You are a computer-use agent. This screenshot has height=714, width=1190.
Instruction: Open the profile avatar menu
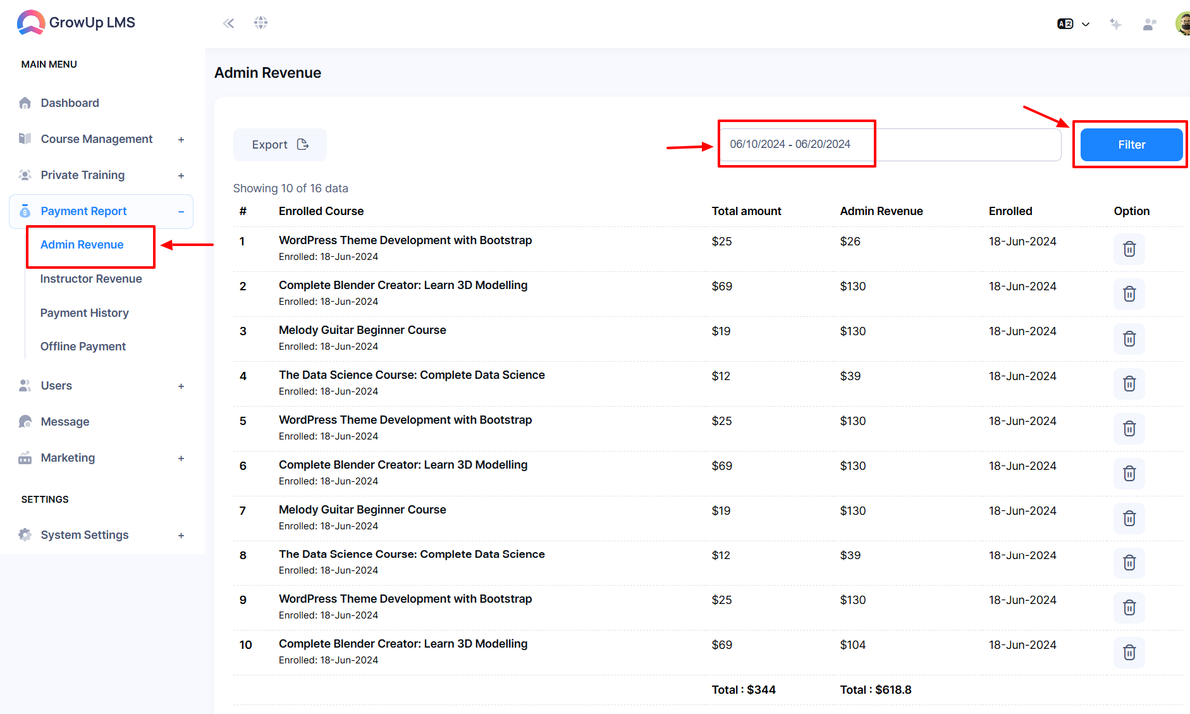point(1182,23)
